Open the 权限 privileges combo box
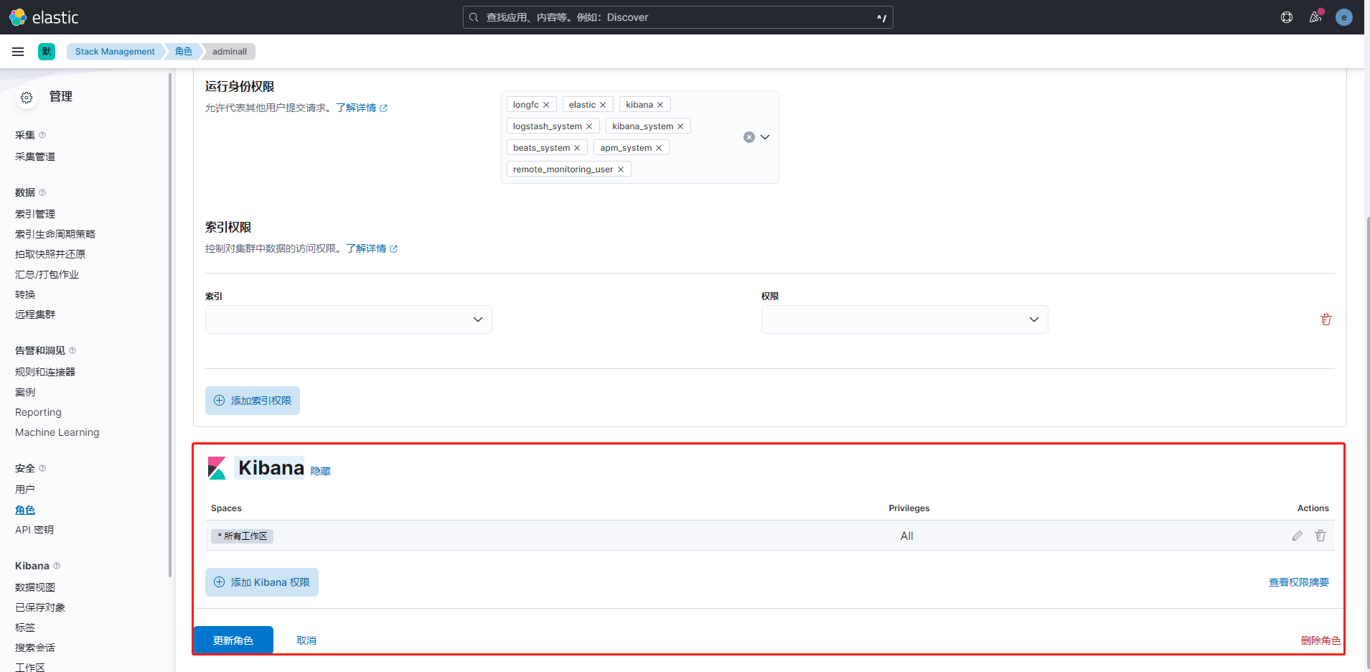The height and width of the screenshot is (672, 1370). pos(905,319)
